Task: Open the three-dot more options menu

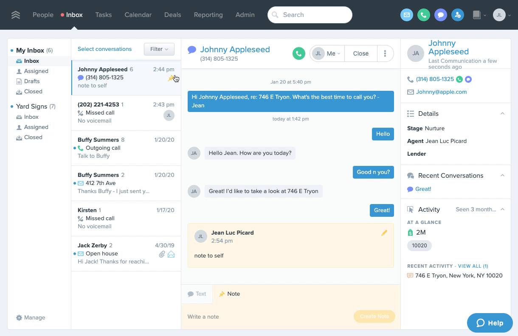Action: (385, 53)
